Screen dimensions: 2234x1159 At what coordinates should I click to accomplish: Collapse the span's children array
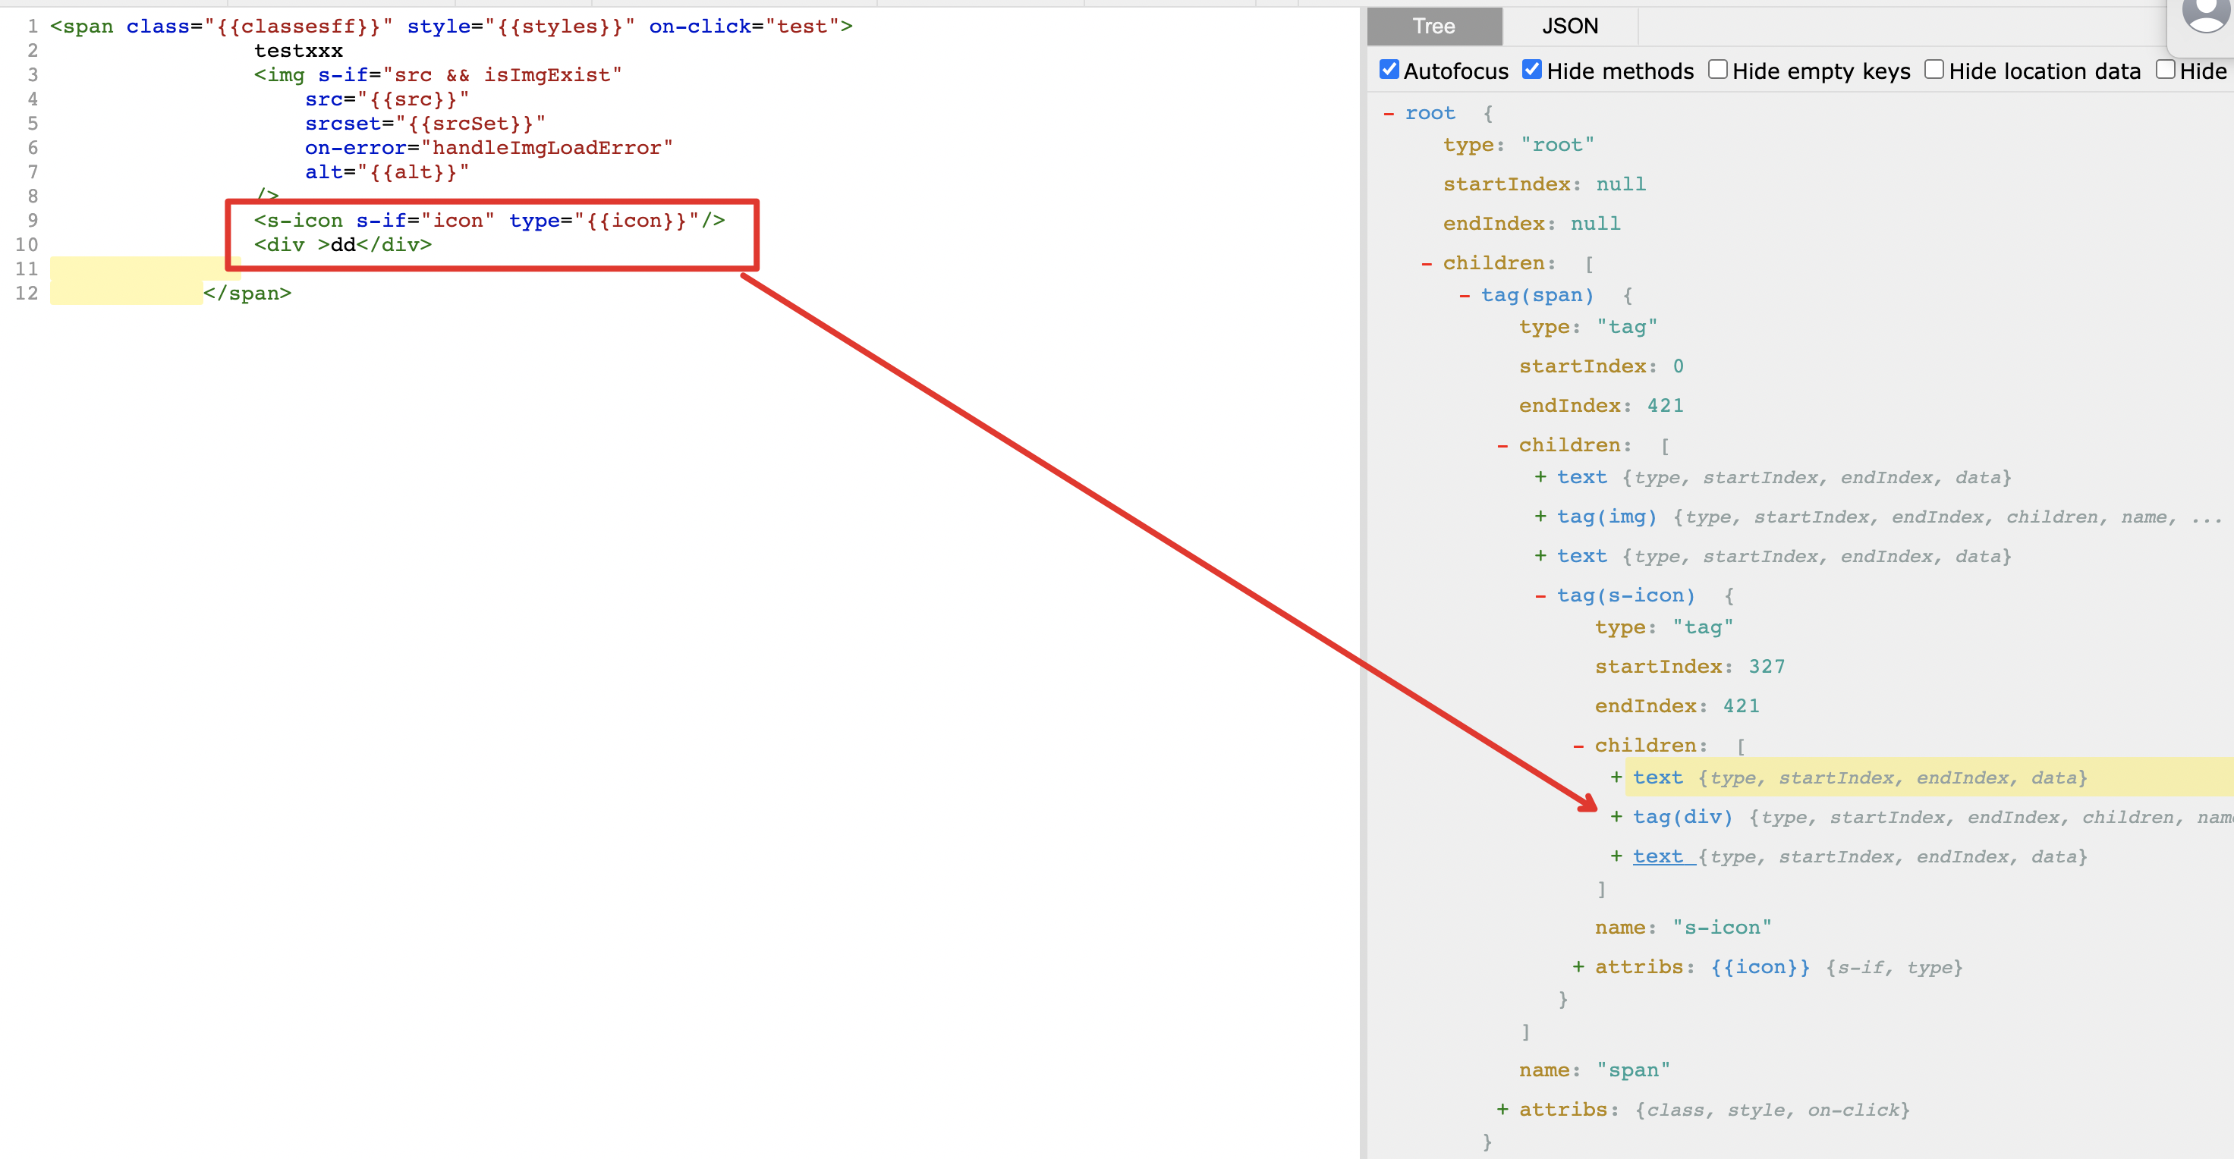pos(1502,445)
